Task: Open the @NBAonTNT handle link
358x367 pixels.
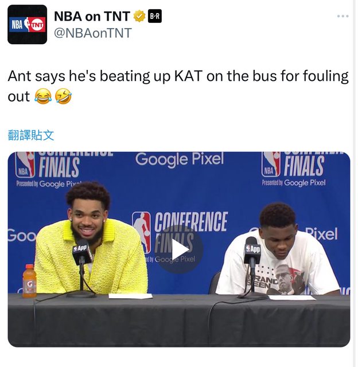Action: tap(93, 33)
